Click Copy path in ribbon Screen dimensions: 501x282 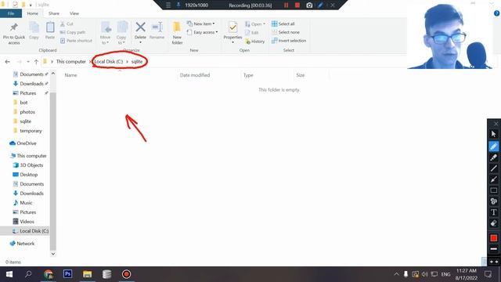pyautogui.click(x=73, y=32)
